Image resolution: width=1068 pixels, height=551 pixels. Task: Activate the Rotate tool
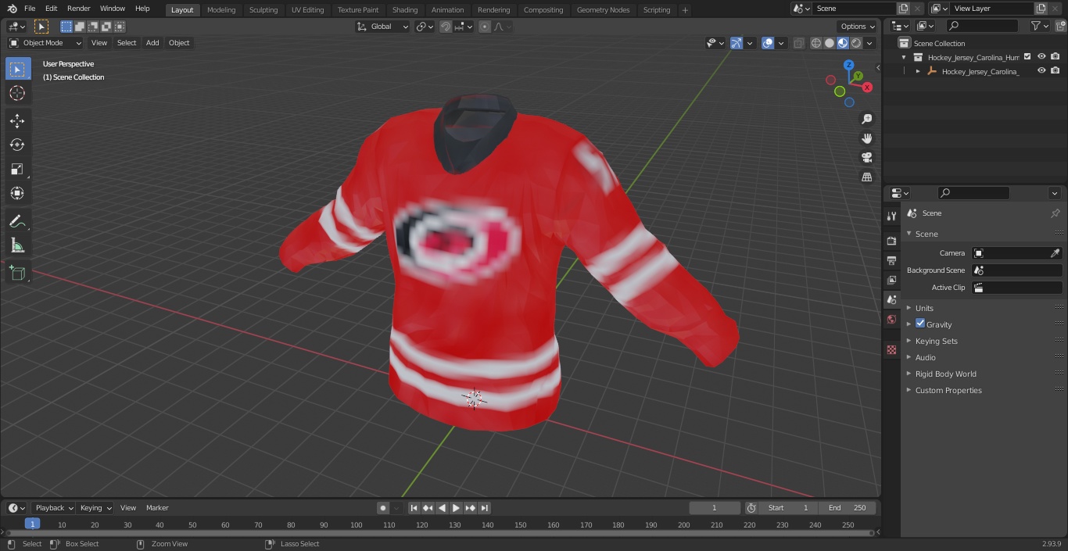click(17, 145)
